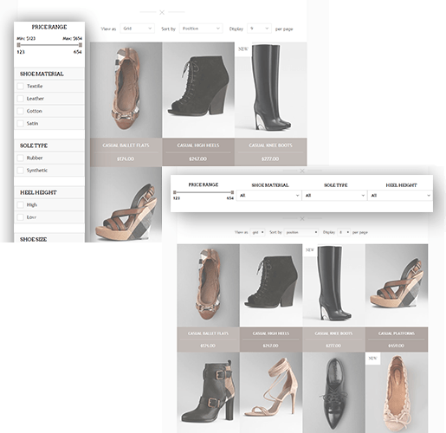Select the High heel height checkbox
This screenshot has width=446, height=433.
point(20,205)
